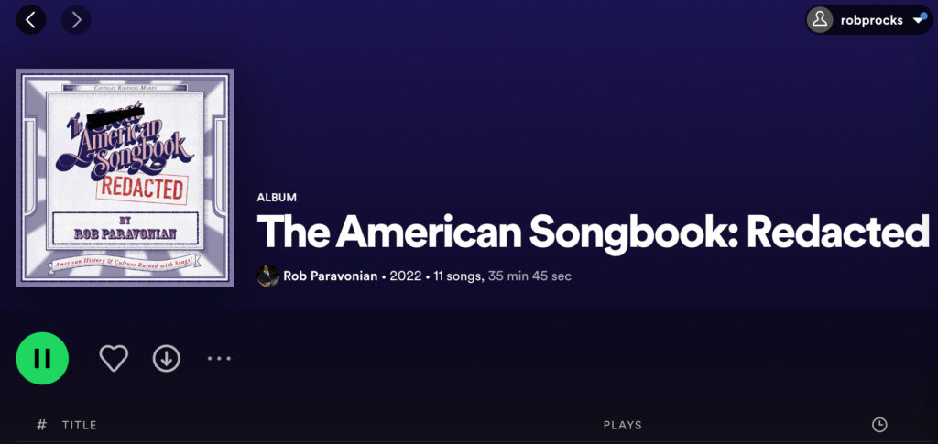
Task: Click The American Songbook: Redacted title
Action: pos(593,232)
